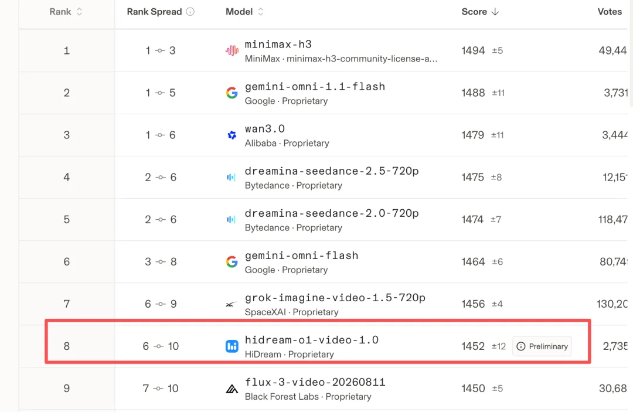The width and height of the screenshot is (633, 412).
Task: Click the HiDream blue logo icon
Action: [x=232, y=346]
